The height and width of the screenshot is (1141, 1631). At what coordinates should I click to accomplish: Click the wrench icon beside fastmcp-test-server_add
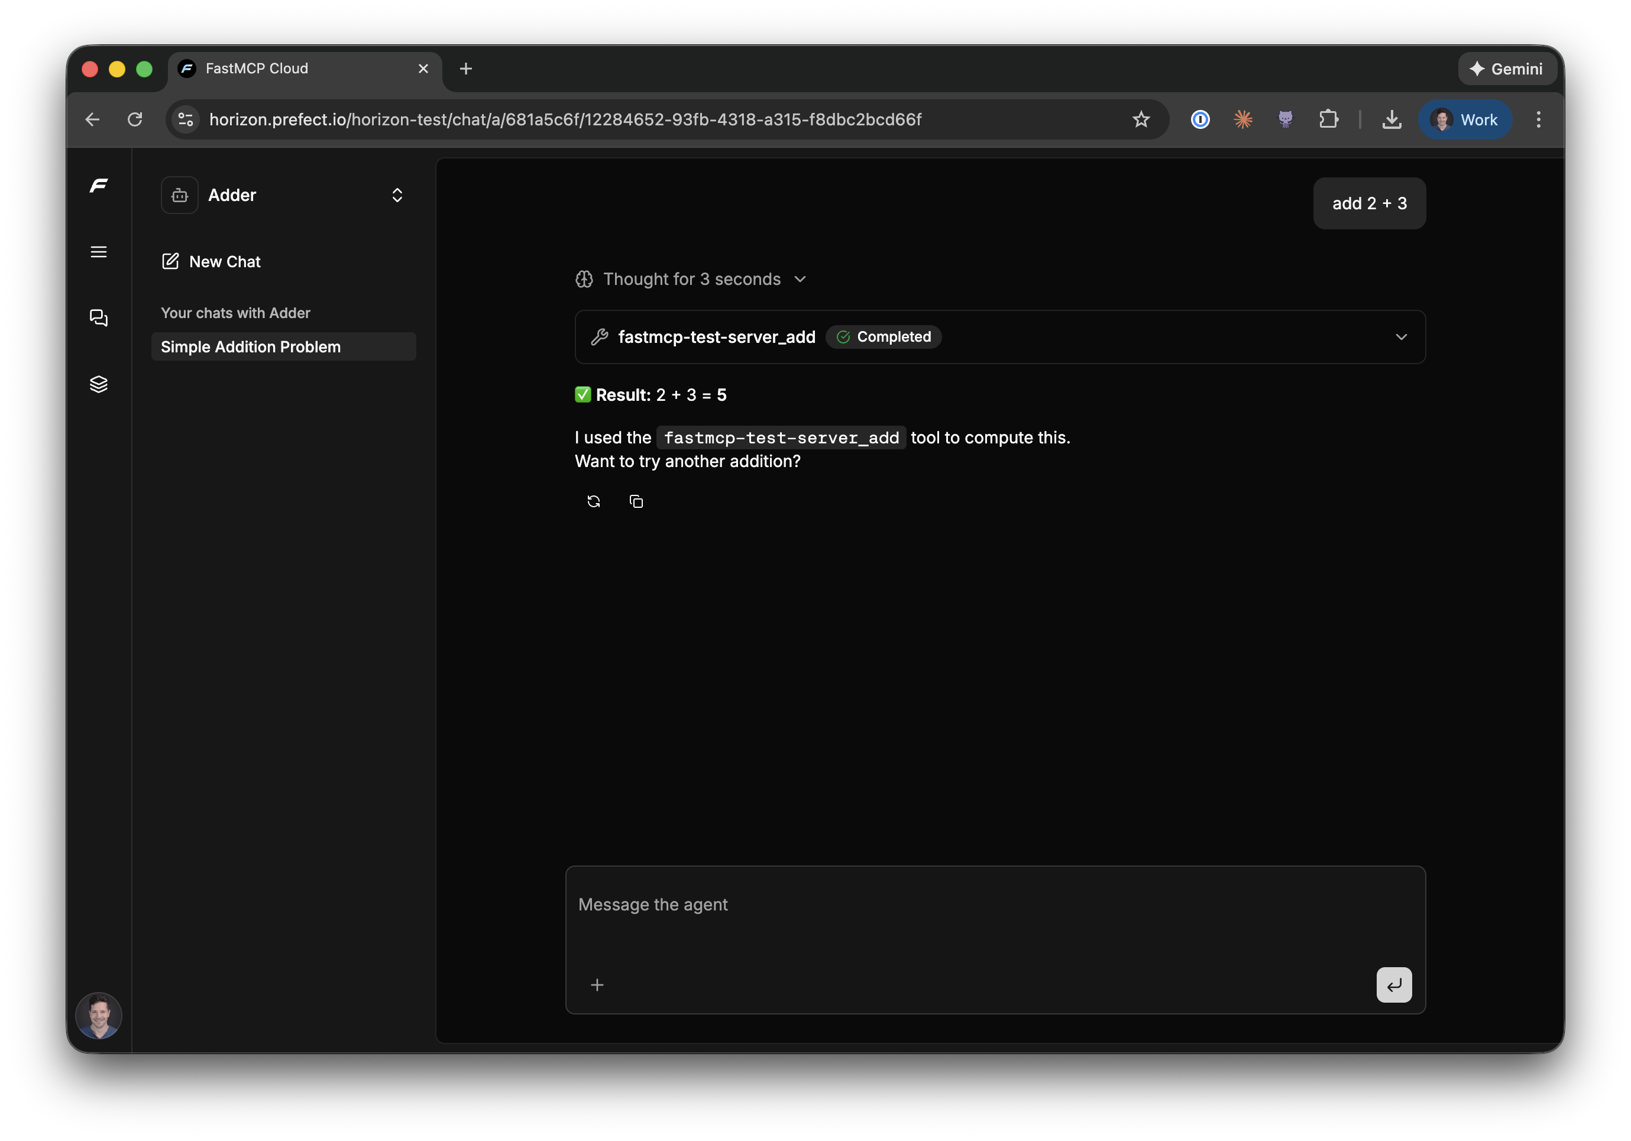coord(600,336)
